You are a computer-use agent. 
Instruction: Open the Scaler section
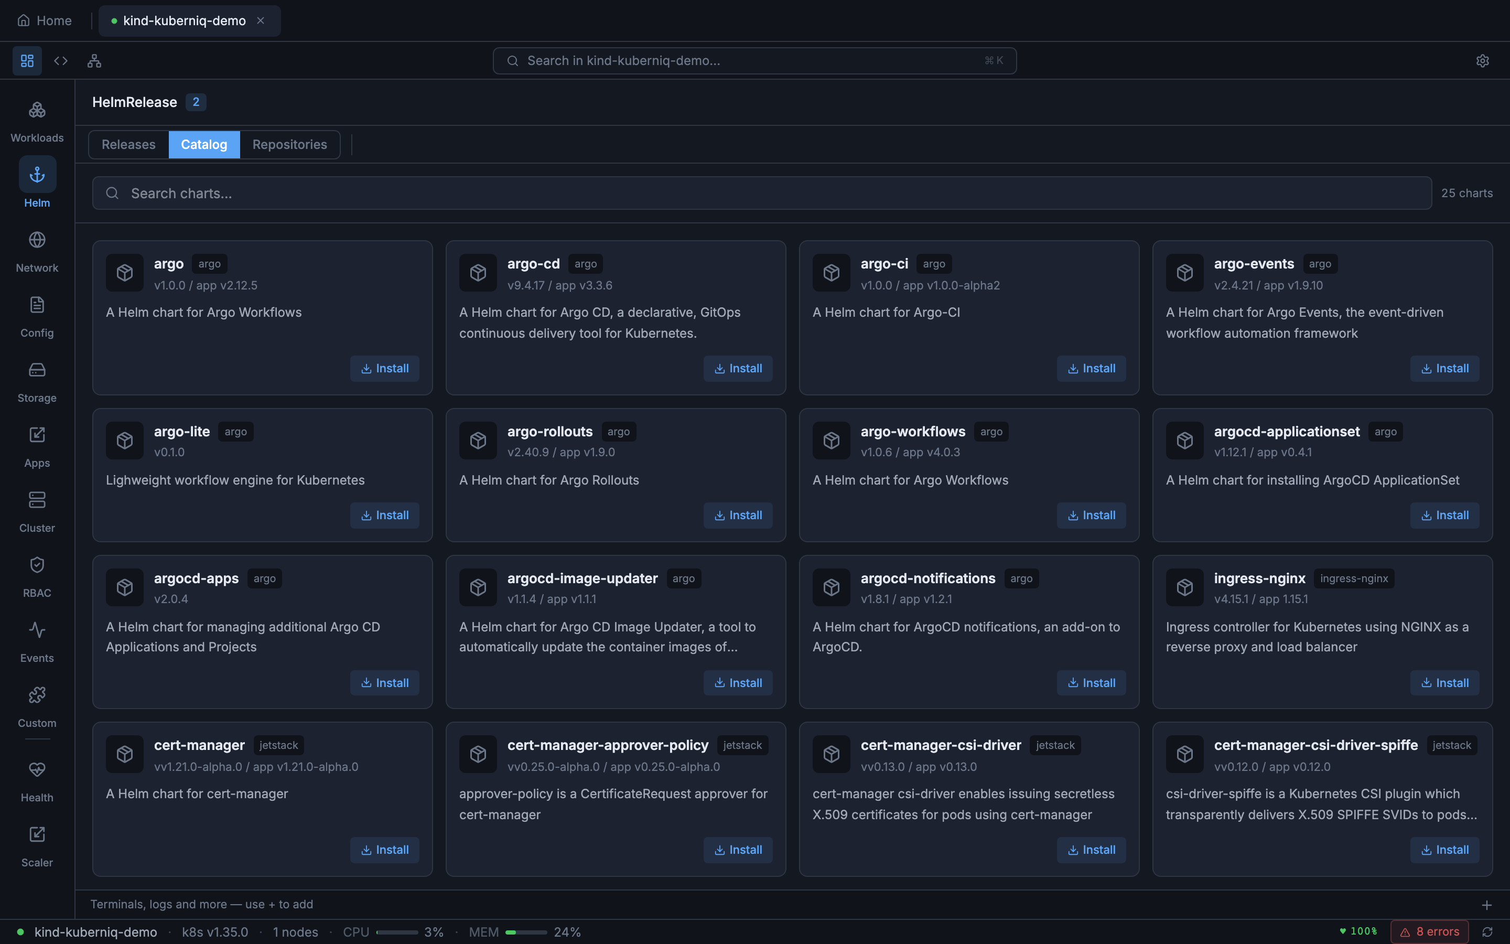(x=37, y=844)
